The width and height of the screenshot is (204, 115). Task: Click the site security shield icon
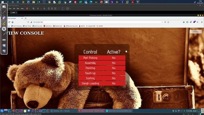(28, 22)
